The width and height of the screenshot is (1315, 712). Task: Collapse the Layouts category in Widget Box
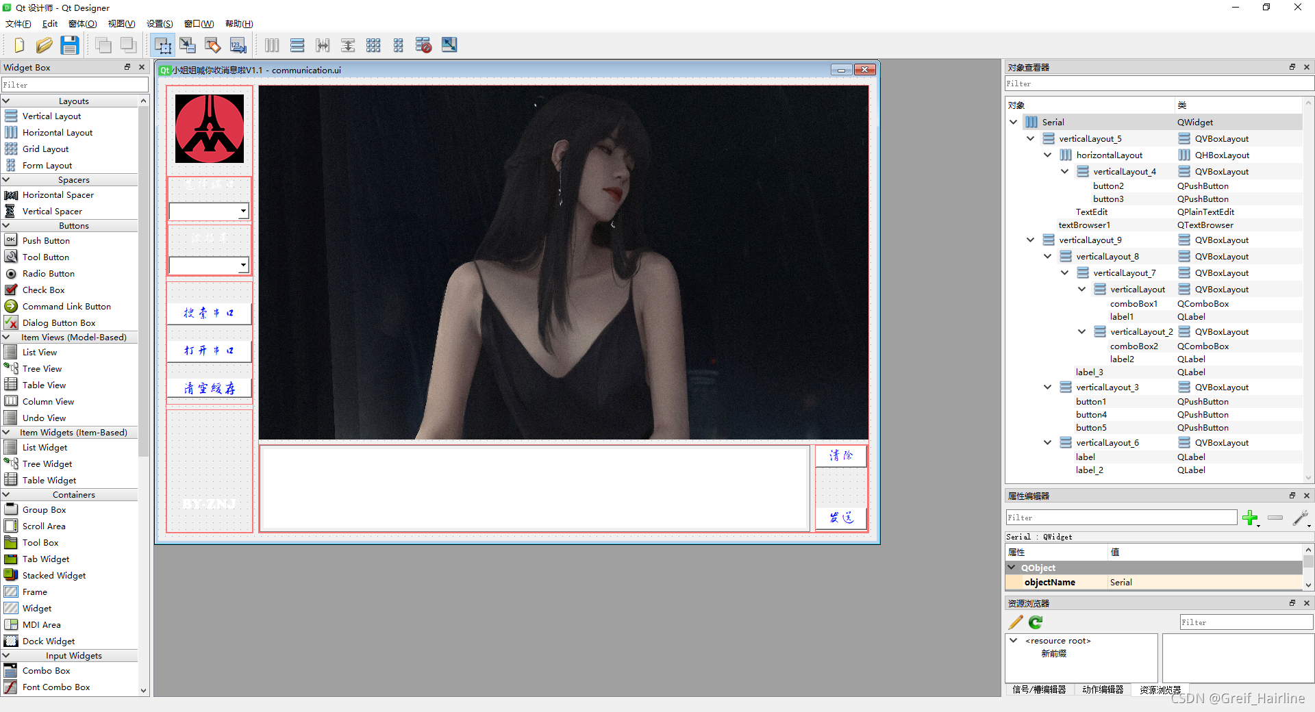coord(6,101)
